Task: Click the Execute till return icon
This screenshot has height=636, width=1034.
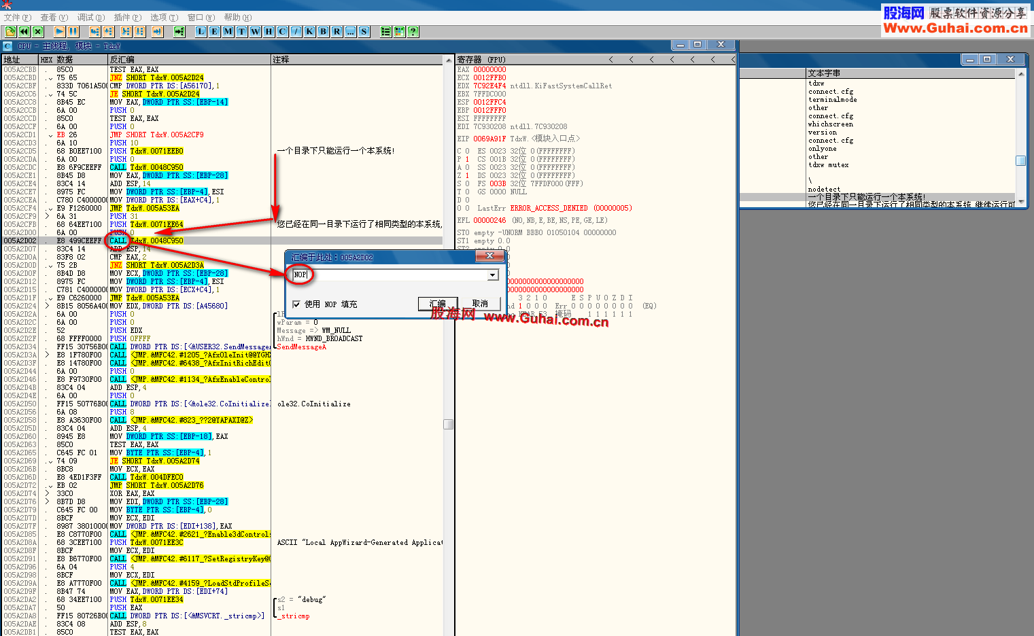Action: click(157, 31)
